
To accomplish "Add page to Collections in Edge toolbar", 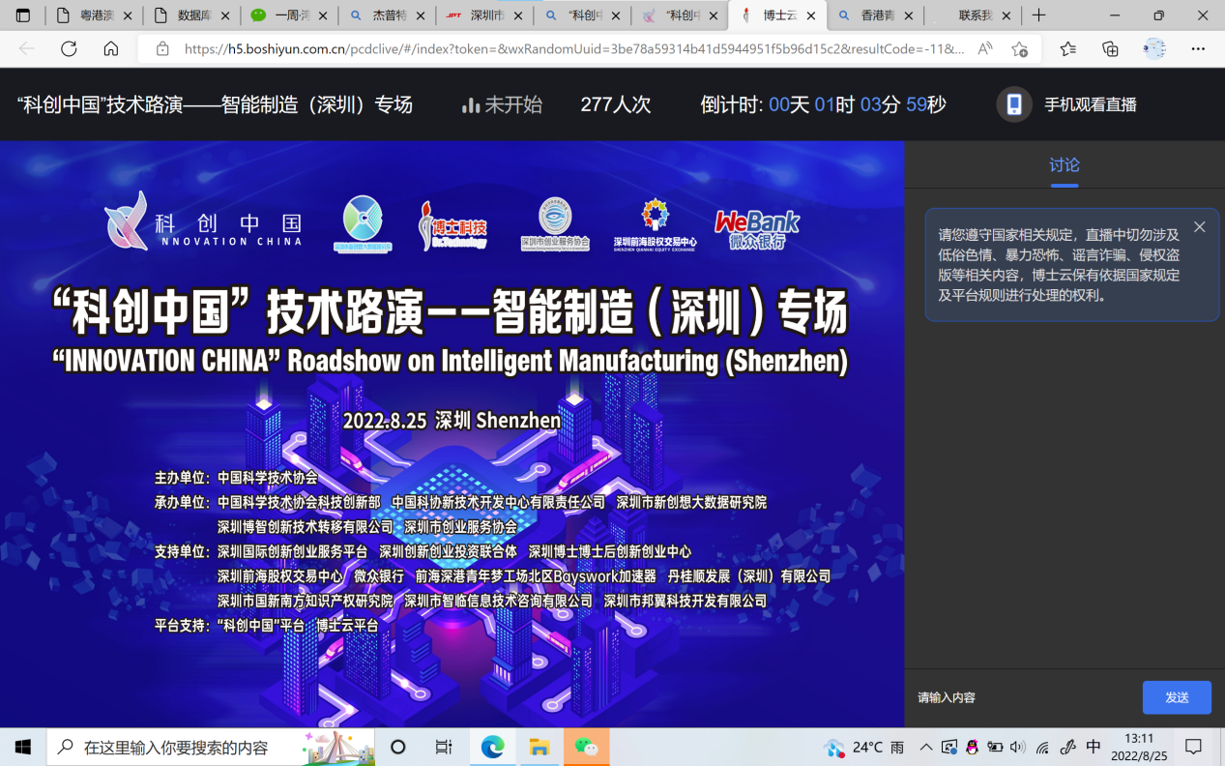I will (1110, 49).
